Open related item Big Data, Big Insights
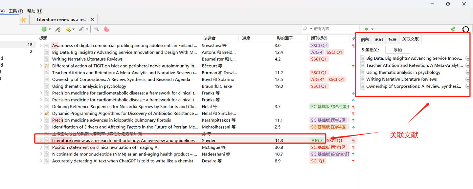The image size is (473, 189). coord(414,58)
